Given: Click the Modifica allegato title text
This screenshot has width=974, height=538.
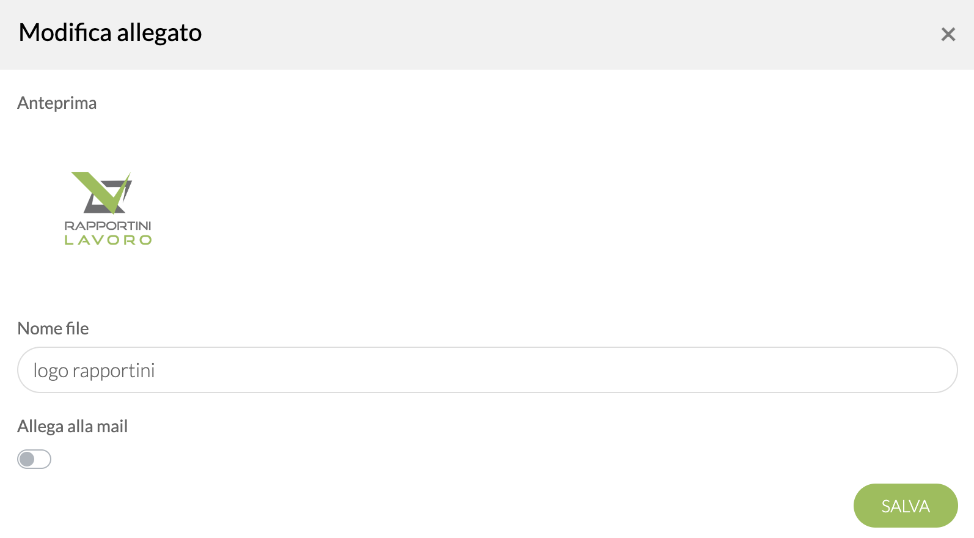Looking at the screenshot, I should coord(110,32).
